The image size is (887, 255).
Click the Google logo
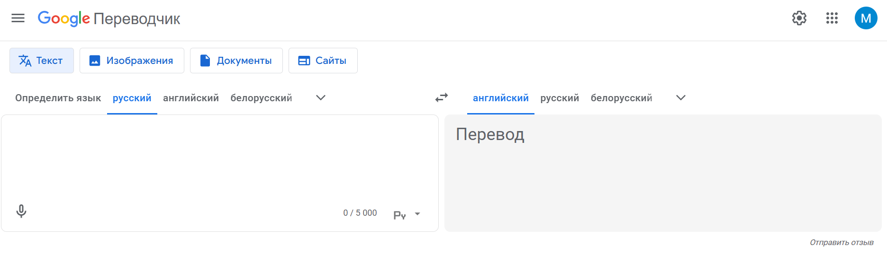pos(63,18)
